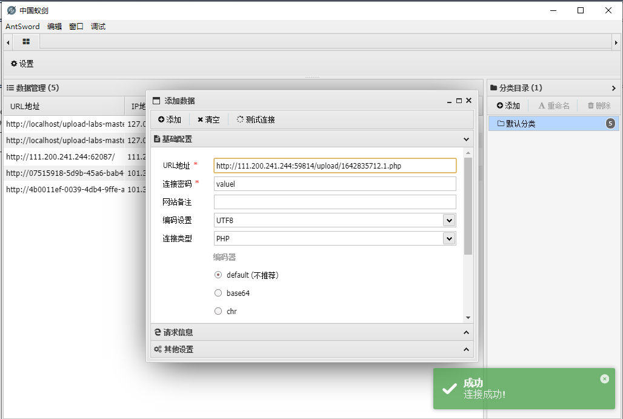Click 重命名 in category toolbar
This screenshot has width=623, height=419.
click(x=554, y=106)
